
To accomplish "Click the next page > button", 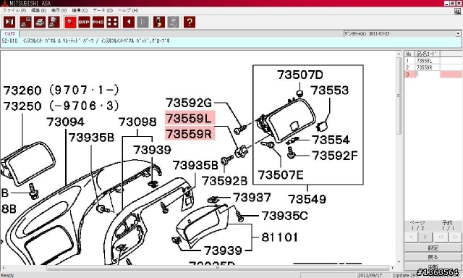I will 425,237.
